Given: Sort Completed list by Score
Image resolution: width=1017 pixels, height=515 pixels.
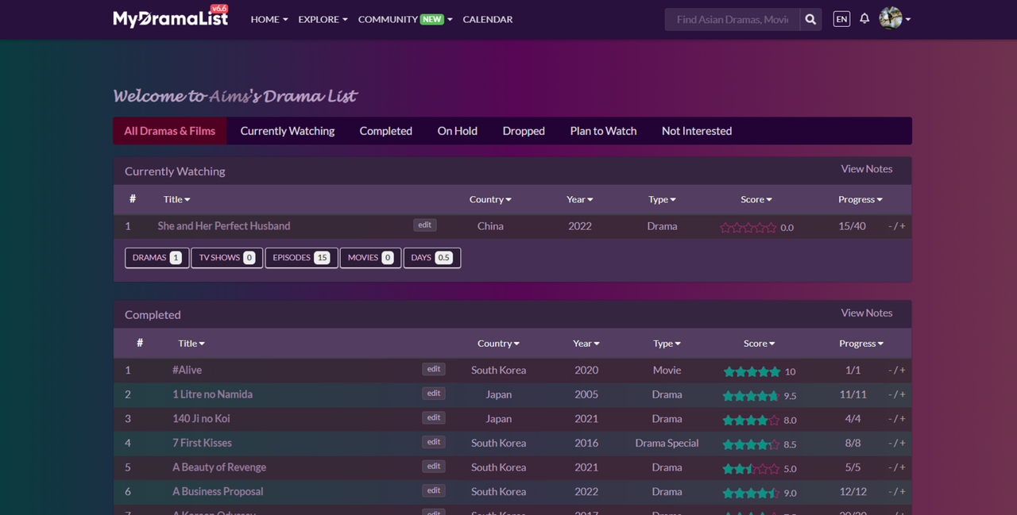Looking at the screenshot, I should point(760,344).
